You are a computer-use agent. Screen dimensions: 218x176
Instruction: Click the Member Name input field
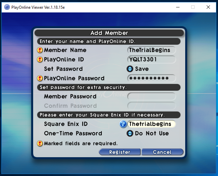pyautogui.click(x=152, y=50)
